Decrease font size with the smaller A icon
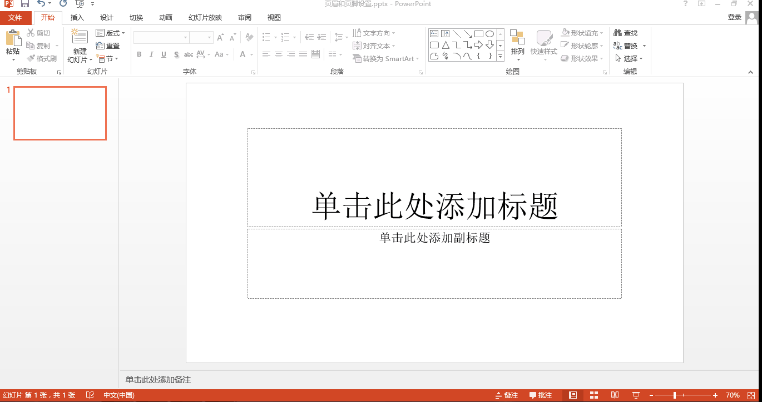Image resolution: width=762 pixels, height=402 pixels. 232,38
